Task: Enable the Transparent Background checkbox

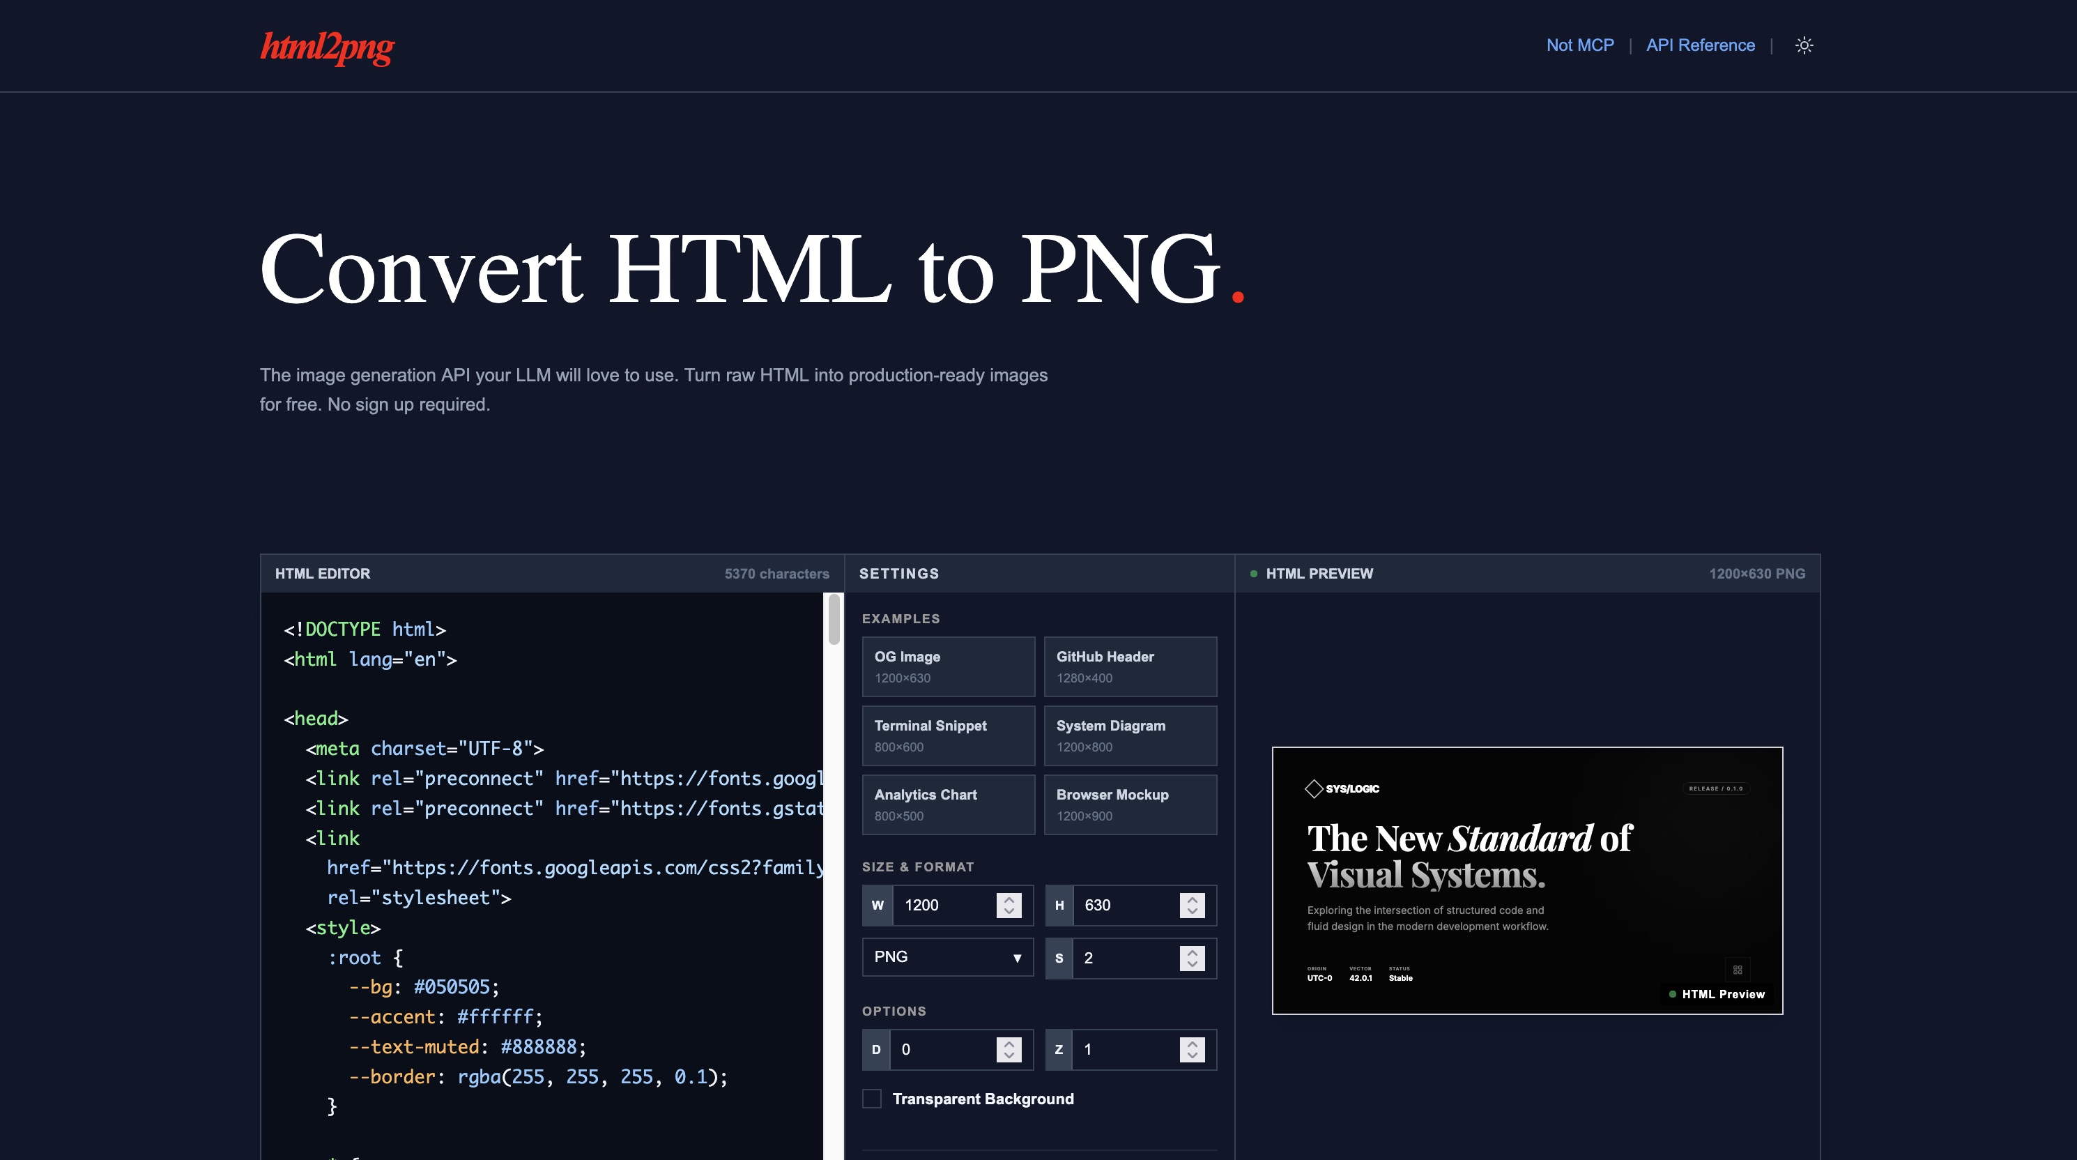Action: [872, 1099]
